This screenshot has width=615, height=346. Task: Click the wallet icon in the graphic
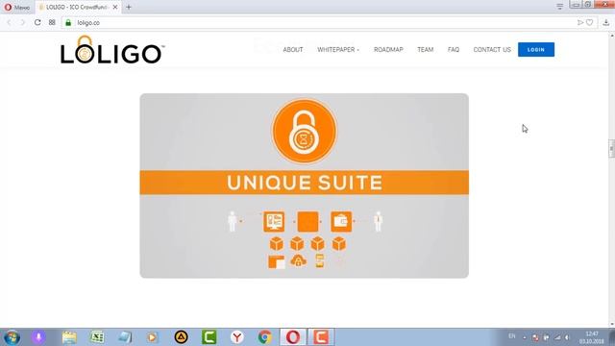click(x=341, y=222)
